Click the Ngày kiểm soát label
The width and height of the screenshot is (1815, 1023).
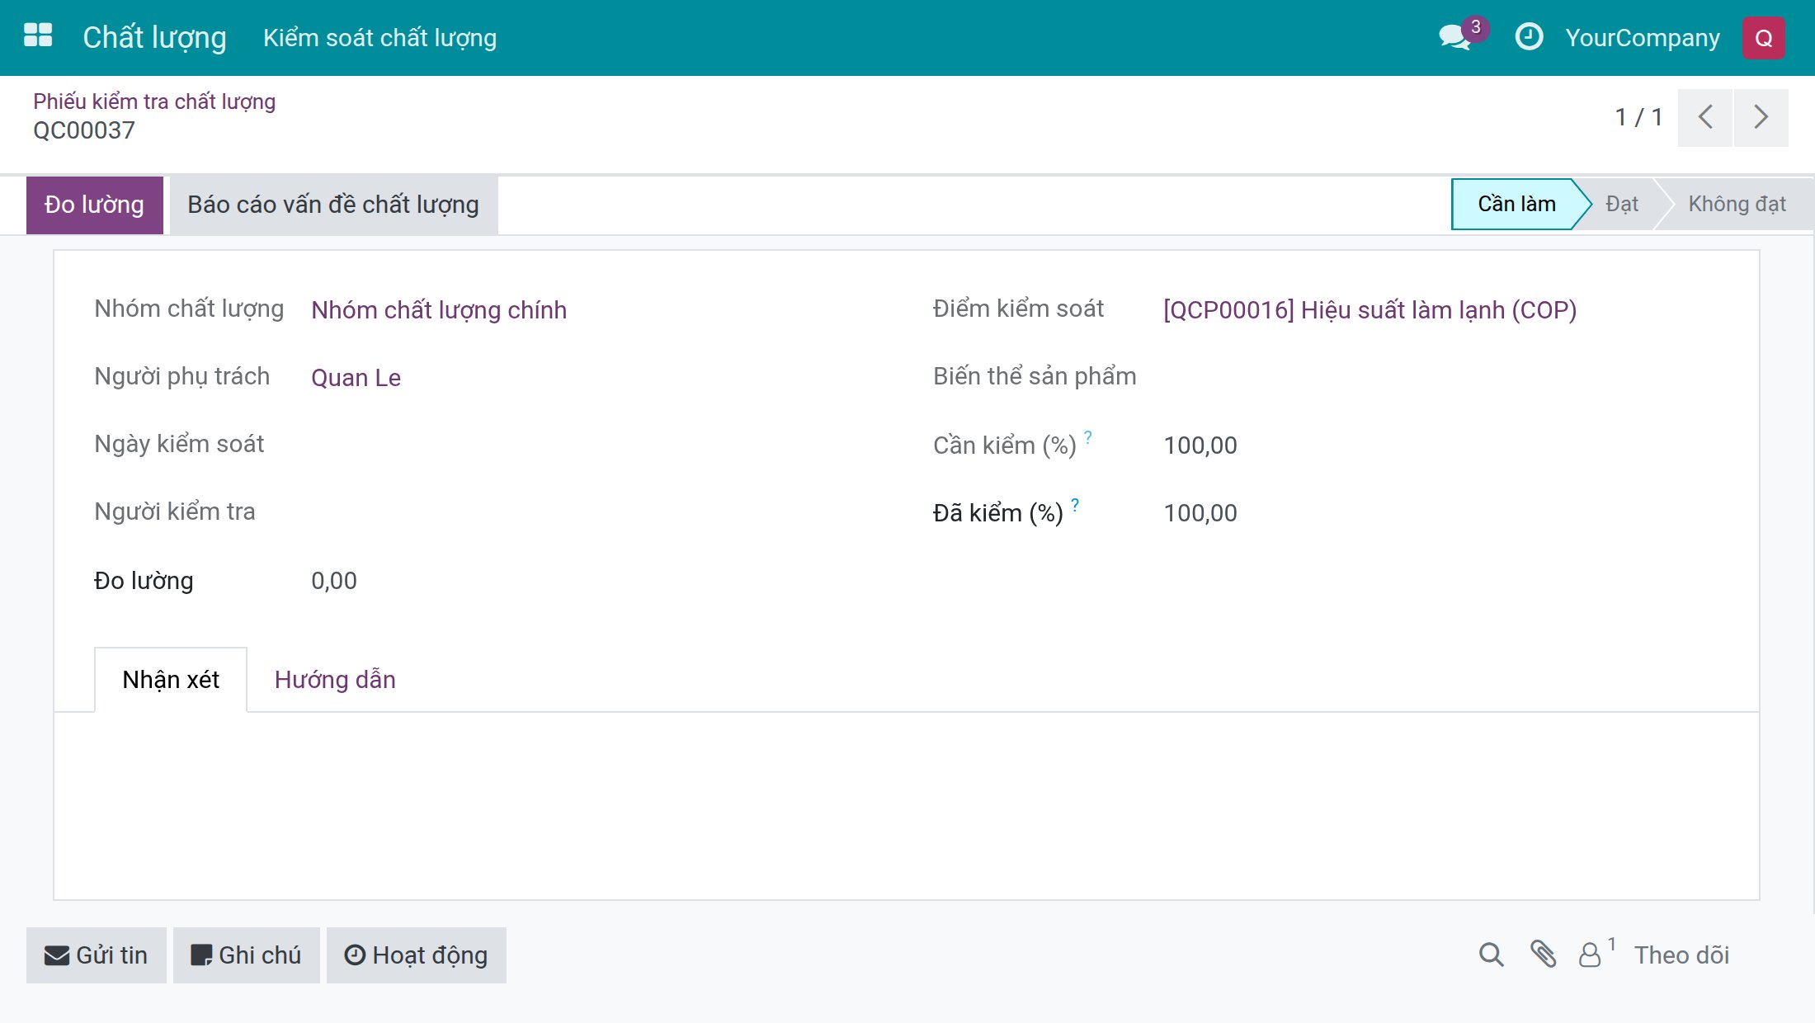click(x=179, y=444)
